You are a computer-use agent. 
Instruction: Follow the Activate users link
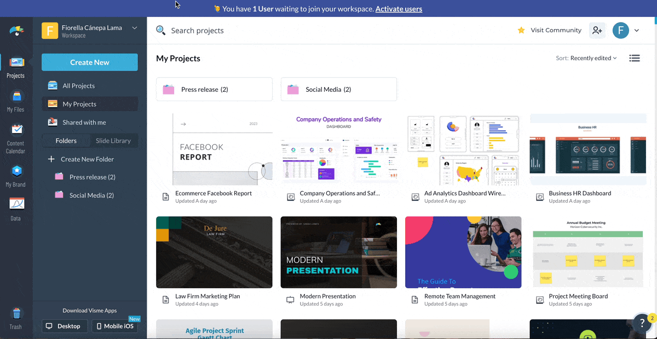[x=399, y=9]
